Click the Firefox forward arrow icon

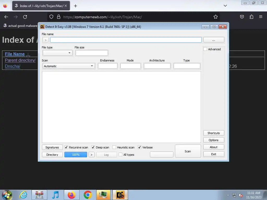click(16, 17)
